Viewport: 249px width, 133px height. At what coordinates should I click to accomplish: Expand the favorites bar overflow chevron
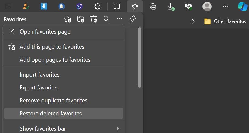tap(193, 21)
